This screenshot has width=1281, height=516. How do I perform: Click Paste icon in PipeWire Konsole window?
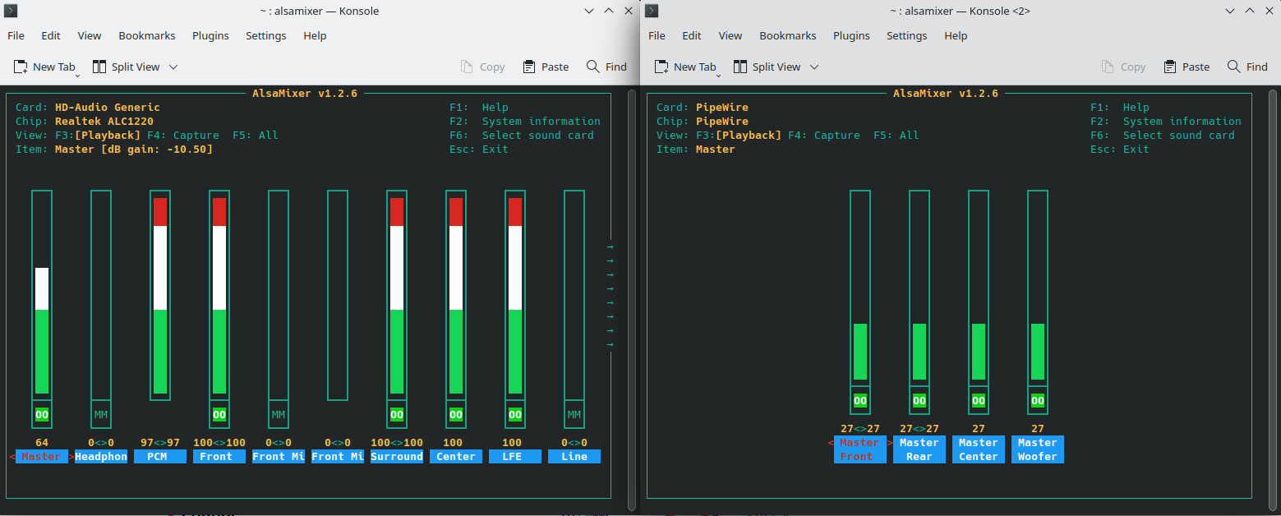[x=1169, y=67]
